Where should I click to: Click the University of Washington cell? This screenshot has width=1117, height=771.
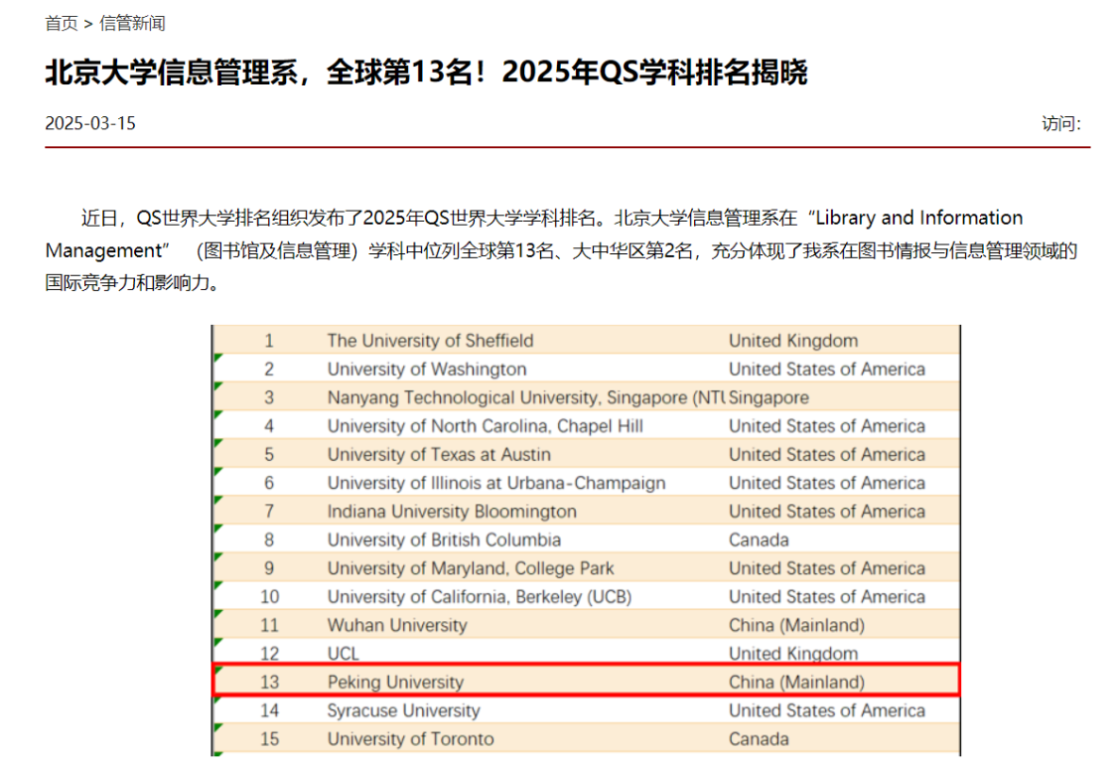click(427, 370)
